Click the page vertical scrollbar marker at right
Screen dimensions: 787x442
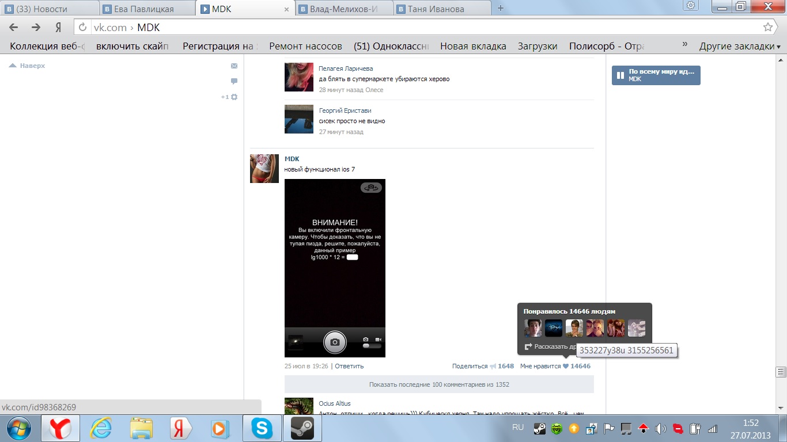[781, 371]
